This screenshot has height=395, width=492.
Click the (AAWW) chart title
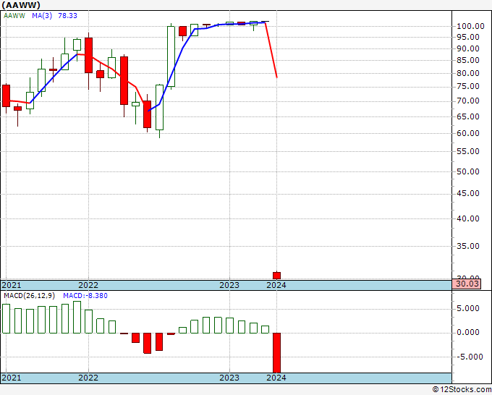(x=21, y=5)
